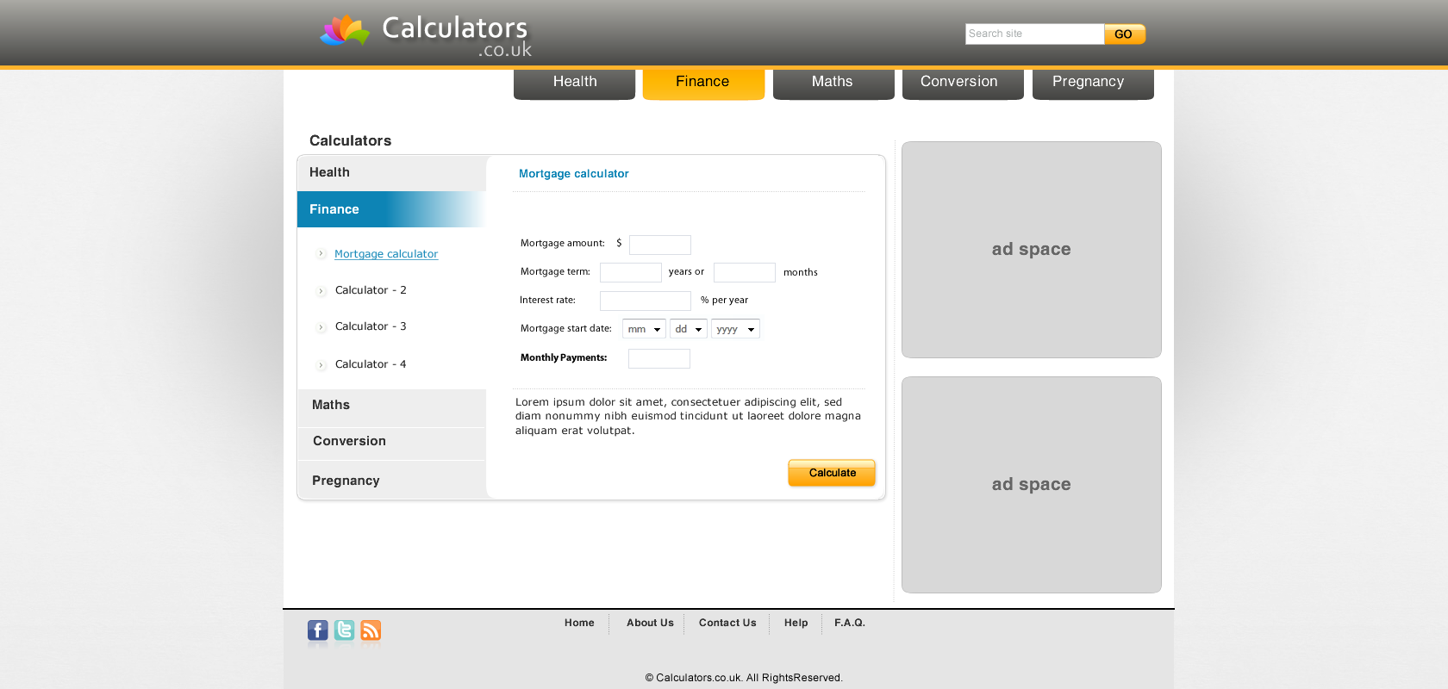Click arrow bullet beside Calculator - 3

[x=321, y=327]
